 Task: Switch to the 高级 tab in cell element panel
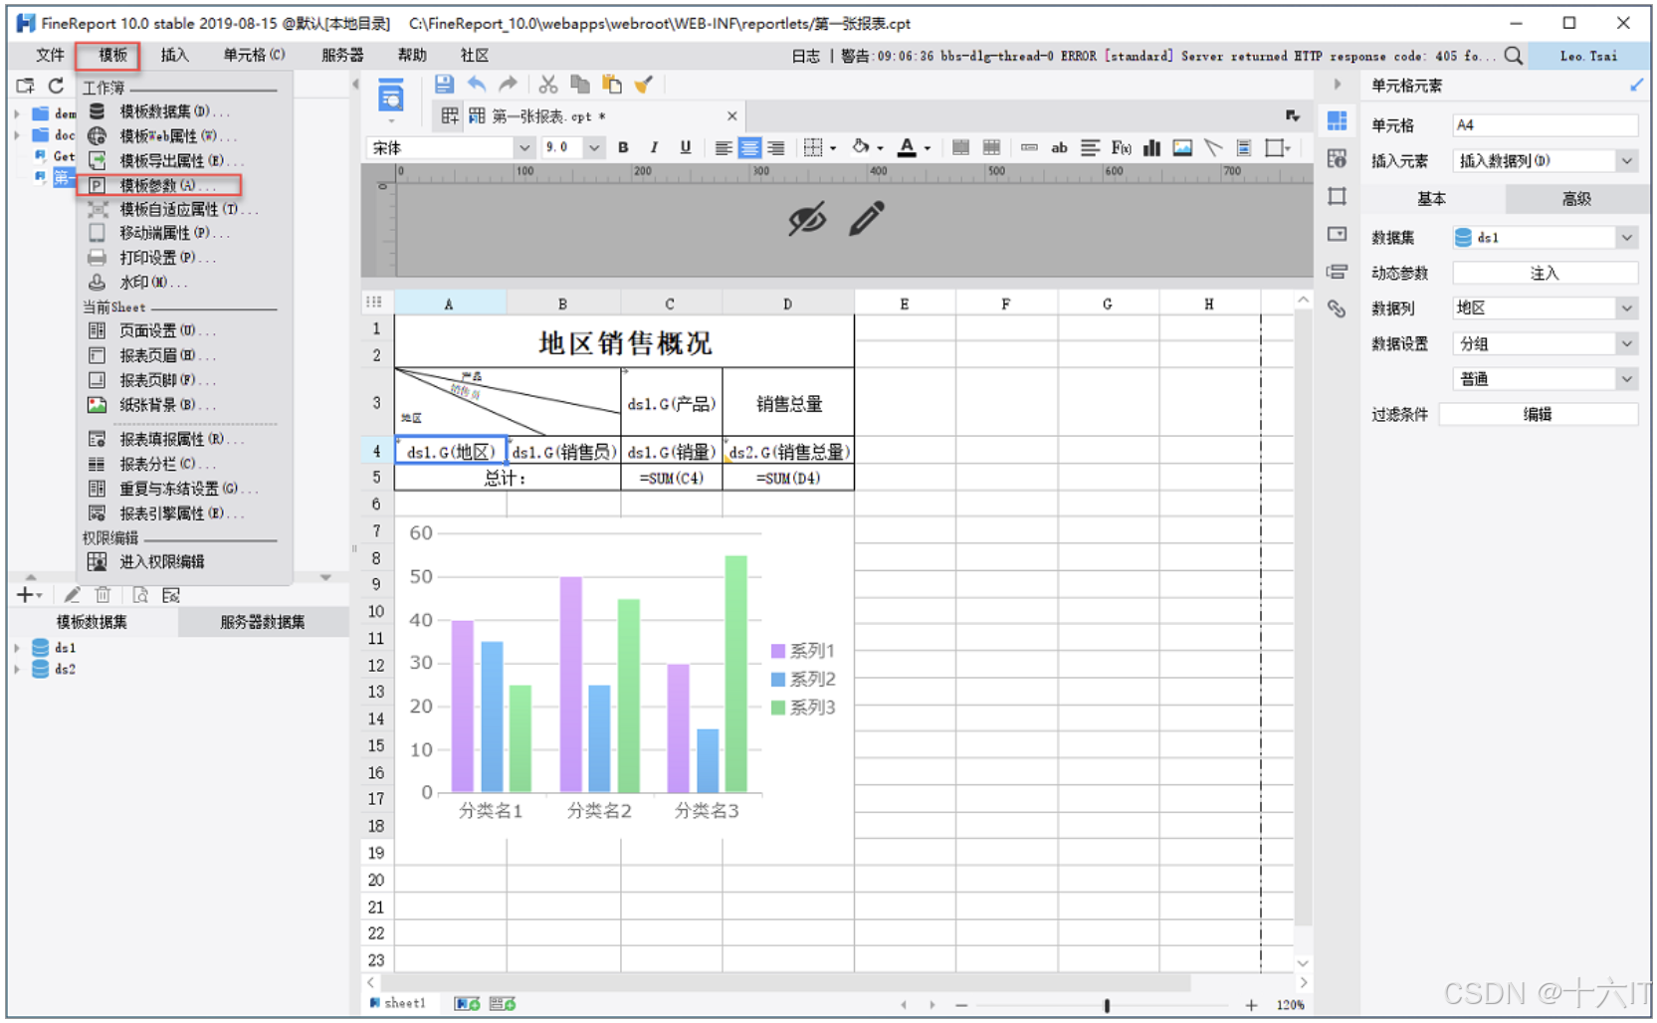click(x=1576, y=199)
